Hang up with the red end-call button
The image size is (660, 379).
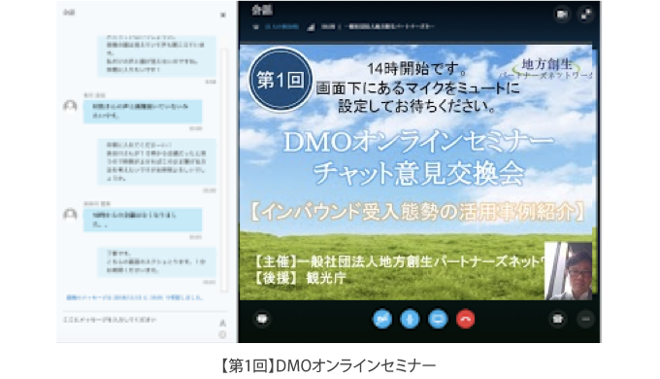tap(466, 319)
